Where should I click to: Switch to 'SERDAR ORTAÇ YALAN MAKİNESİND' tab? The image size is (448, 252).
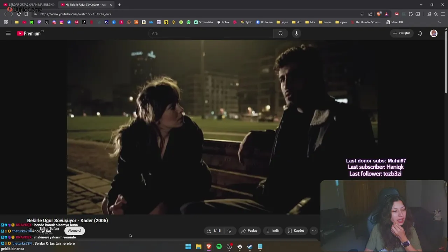pos(29,5)
